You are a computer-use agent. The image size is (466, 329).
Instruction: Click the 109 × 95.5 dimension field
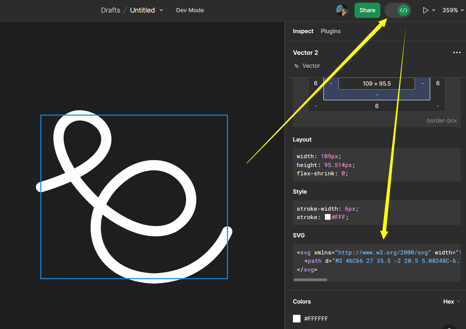[x=377, y=83]
